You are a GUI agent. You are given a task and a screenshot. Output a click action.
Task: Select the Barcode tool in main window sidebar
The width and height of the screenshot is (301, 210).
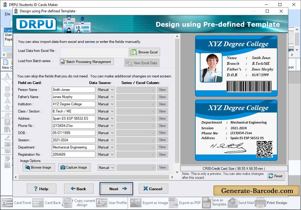7,144
